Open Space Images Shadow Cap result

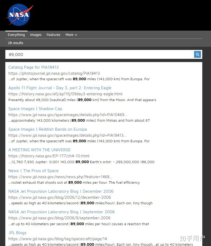point(35,109)
